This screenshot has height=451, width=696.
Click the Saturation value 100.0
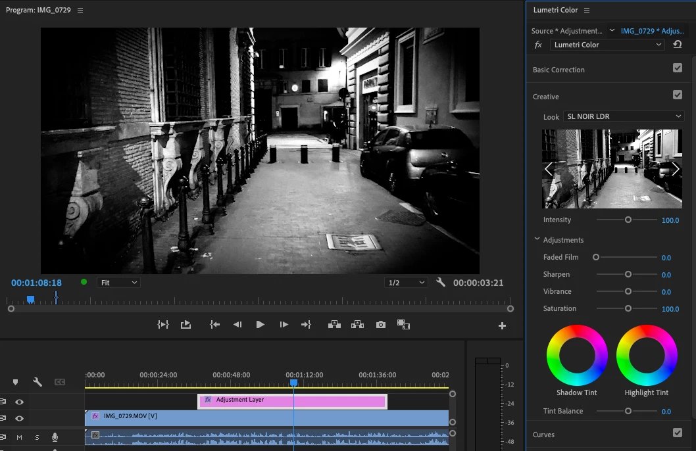pyautogui.click(x=670, y=309)
